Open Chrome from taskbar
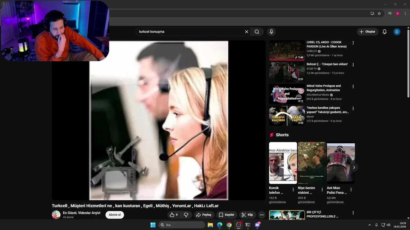The image size is (410, 230). (x=229, y=225)
